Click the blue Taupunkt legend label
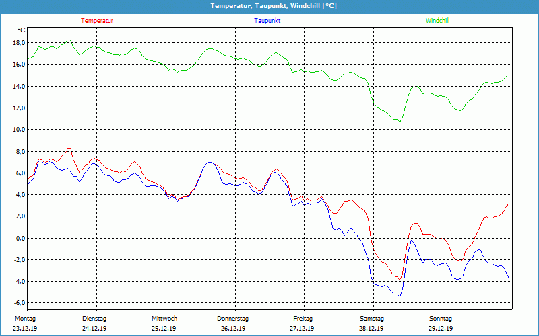This screenshot has height=336, width=539. point(267,21)
